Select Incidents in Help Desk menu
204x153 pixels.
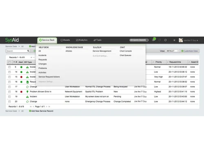pos(42,55)
